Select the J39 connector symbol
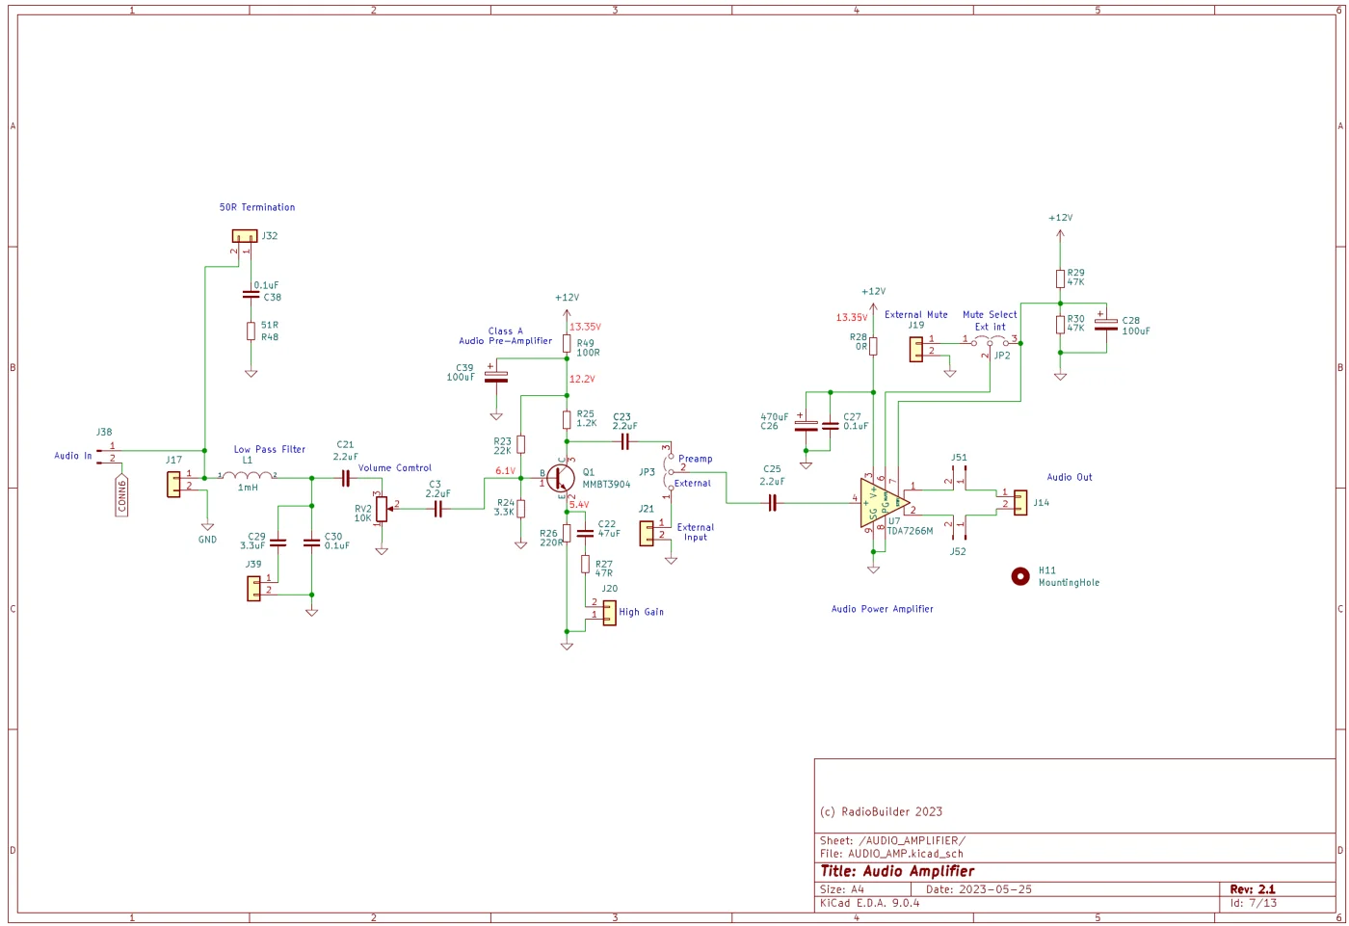This screenshot has width=1349, height=926. tap(253, 588)
